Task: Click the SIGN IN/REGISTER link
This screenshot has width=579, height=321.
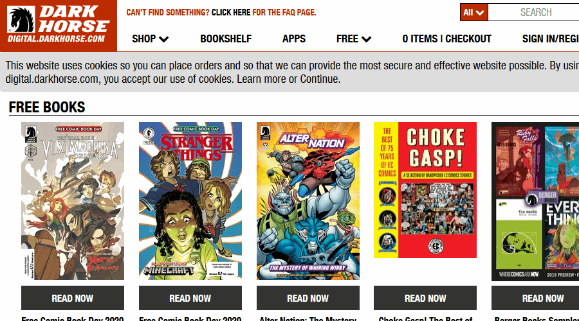Action: coord(551,39)
